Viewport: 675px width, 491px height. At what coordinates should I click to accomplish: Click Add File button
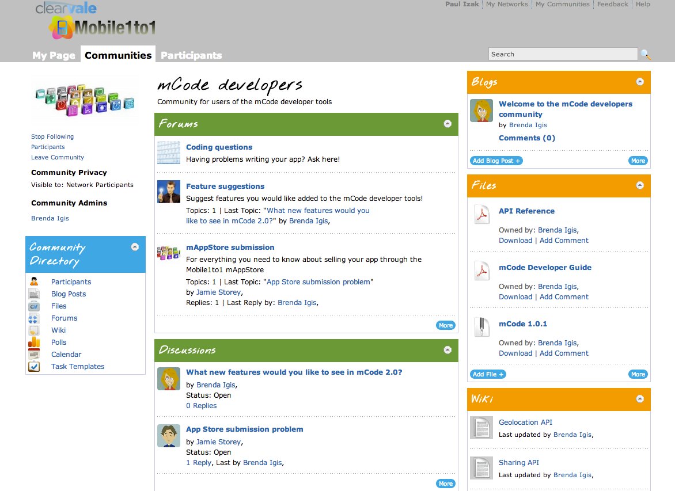[488, 374]
